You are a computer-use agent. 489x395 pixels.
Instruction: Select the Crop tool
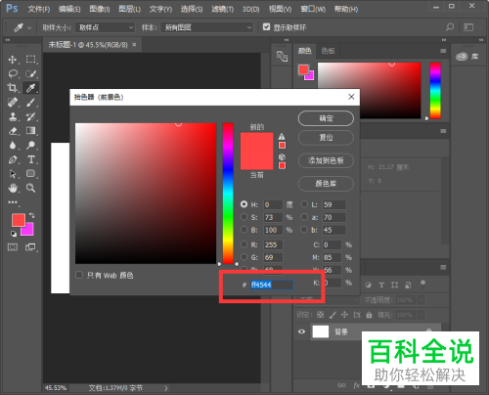click(x=13, y=88)
